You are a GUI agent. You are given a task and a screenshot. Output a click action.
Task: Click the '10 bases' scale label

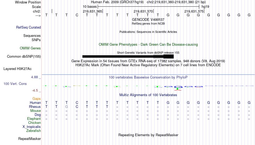click(x=90, y=7)
